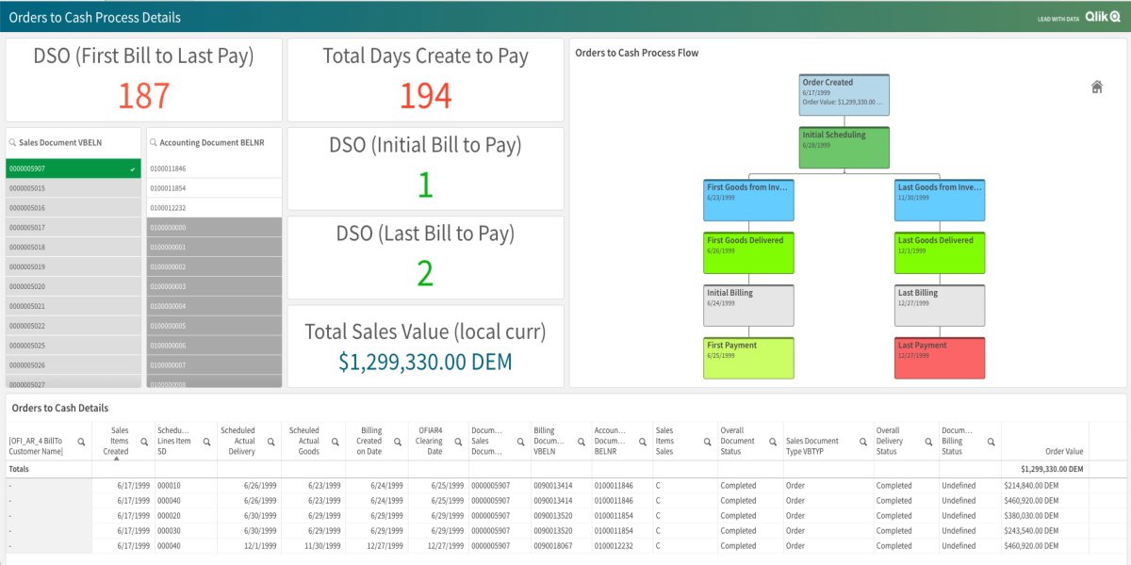
Task: Select sales document 0000005025
Action: pos(74,346)
